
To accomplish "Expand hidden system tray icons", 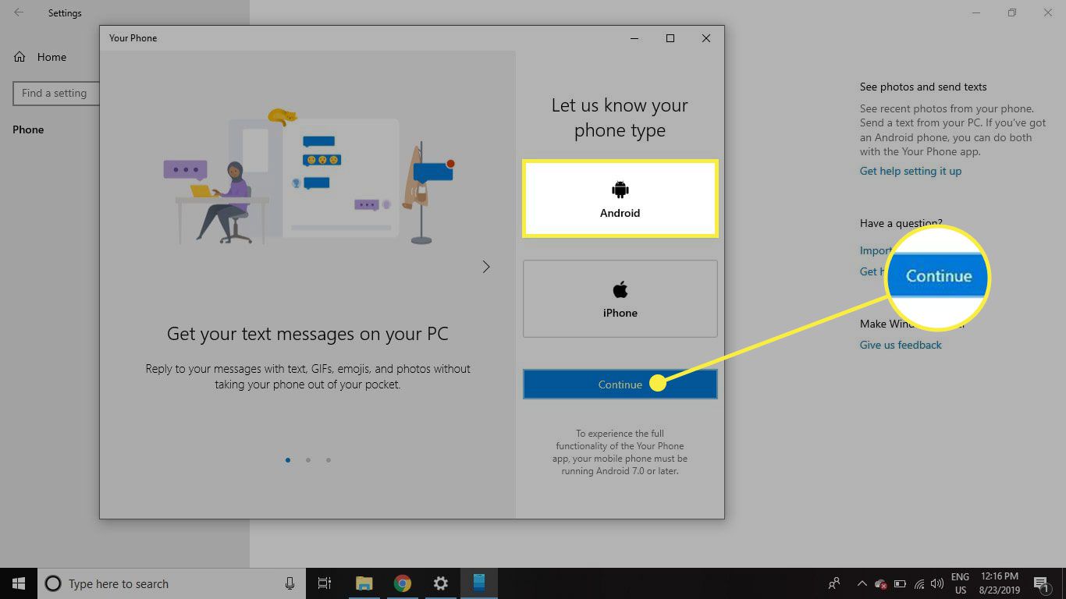I will pyautogui.click(x=862, y=583).
